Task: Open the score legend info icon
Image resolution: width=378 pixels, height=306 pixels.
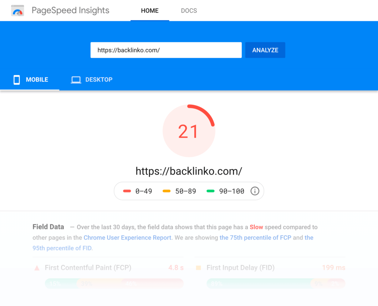Action: pyautogui.click(x=254, y=191)
